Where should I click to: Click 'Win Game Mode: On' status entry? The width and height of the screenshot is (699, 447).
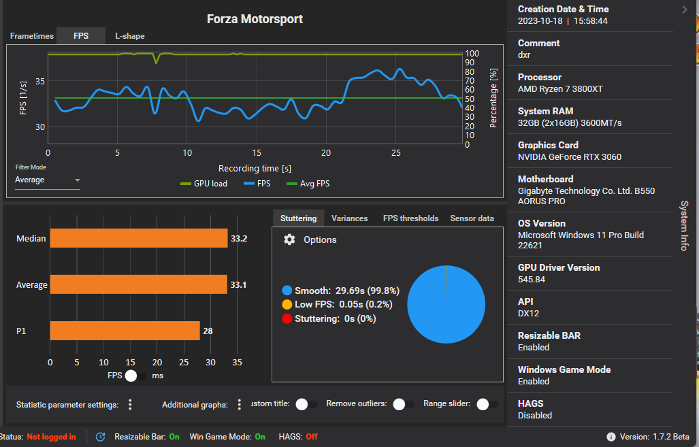[227, 437]
